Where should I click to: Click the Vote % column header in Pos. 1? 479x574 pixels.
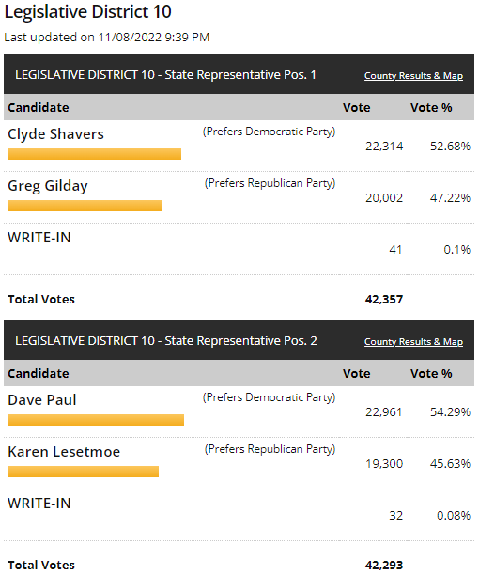[431, 108]
